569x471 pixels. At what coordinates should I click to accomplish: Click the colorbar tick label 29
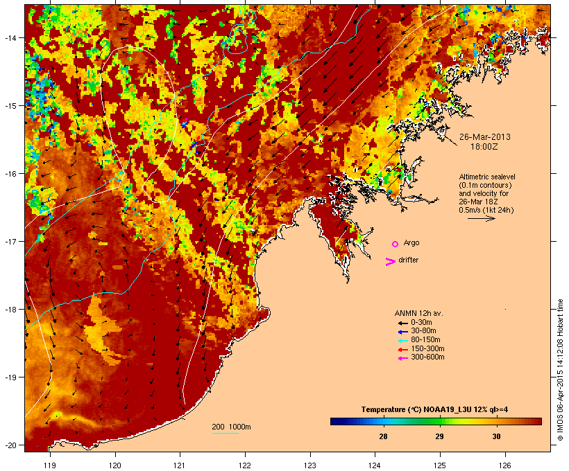pyautogui.click(x=439, y=436)
